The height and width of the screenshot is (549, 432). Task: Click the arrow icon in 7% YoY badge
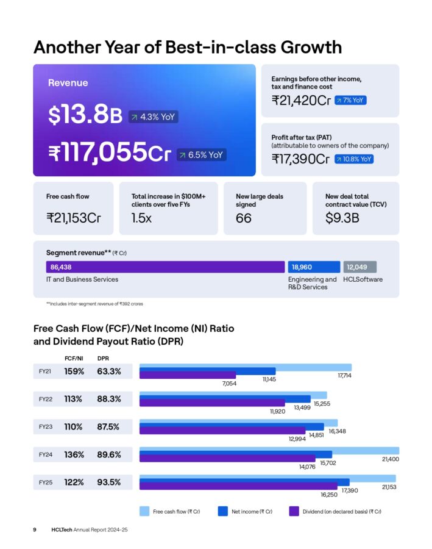point(339,100)
